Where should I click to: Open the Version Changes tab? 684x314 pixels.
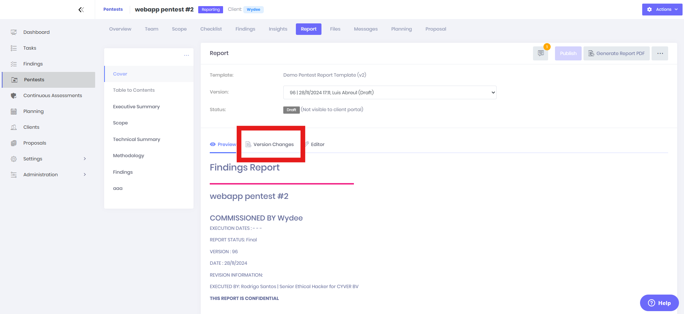pos(270,144)
